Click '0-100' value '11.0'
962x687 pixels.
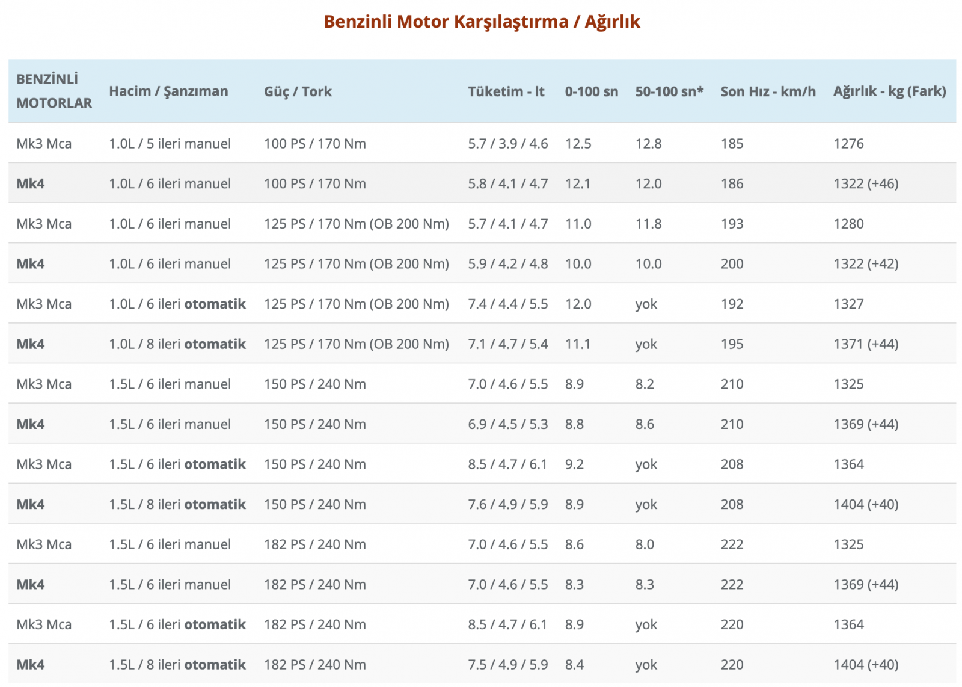578,224
